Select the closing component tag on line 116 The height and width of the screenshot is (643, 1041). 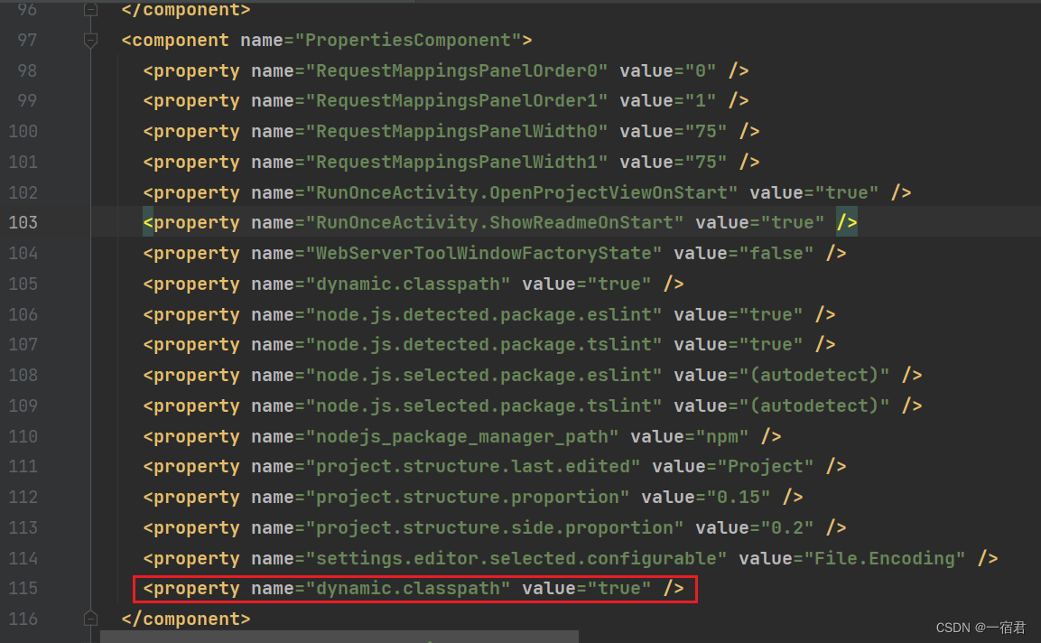click(x=185, y=618)
